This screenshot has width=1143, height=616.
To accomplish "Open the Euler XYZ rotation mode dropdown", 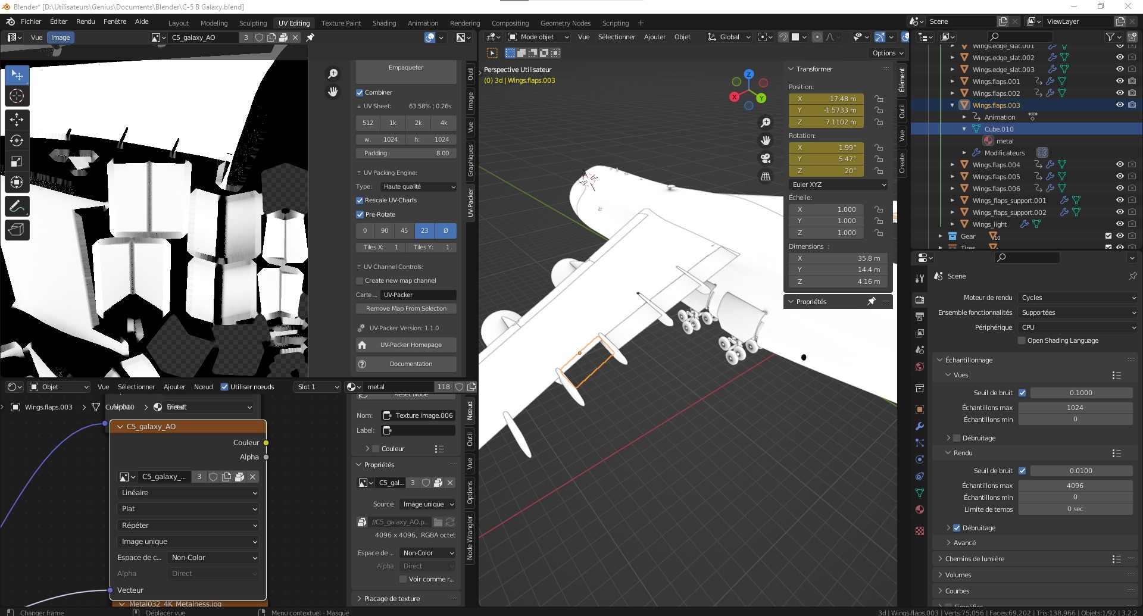I will pos(838,185).
